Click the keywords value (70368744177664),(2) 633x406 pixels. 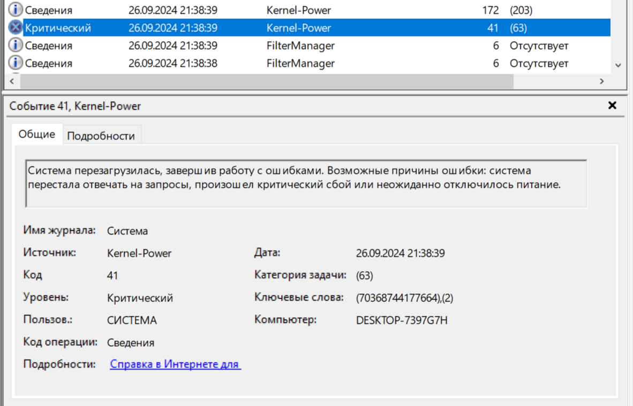(x=404, y=298)
